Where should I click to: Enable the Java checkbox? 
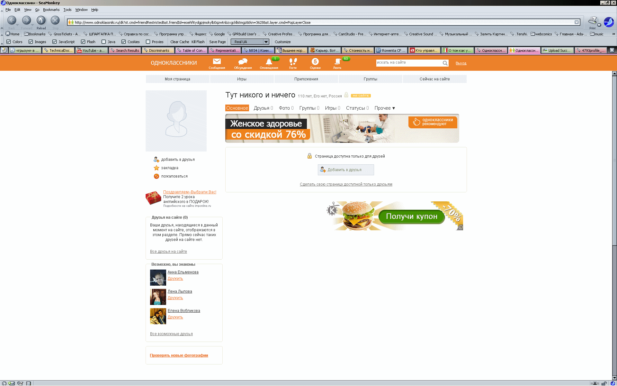104,42
